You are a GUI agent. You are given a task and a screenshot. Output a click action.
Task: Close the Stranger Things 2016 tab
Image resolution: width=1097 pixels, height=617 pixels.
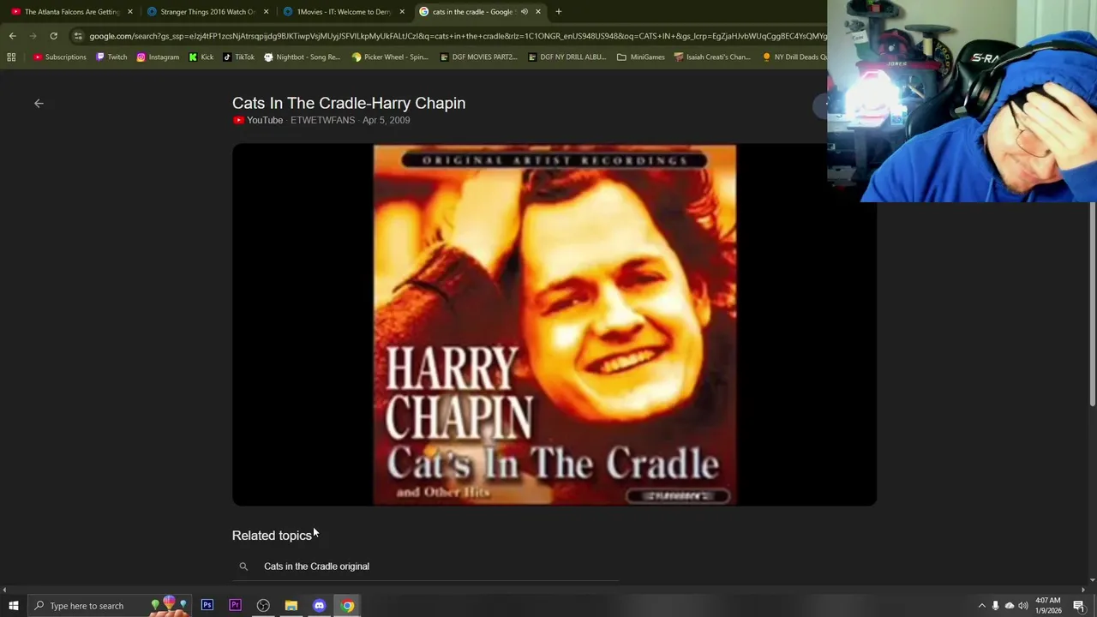click(267, 12)
